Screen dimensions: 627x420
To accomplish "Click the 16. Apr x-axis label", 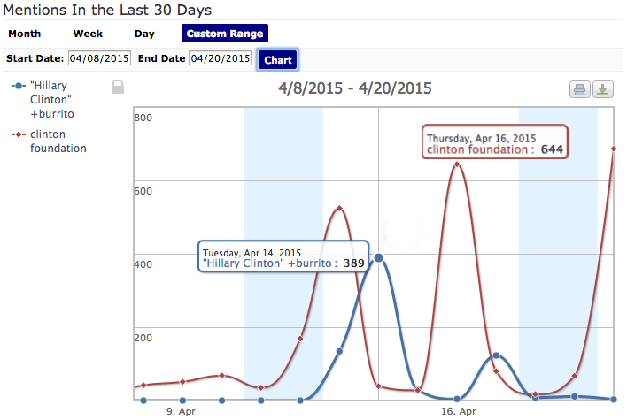I will pyautogui.click(x=458, y=412).
